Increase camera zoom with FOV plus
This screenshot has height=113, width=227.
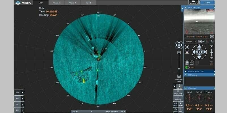pos(211,47)
